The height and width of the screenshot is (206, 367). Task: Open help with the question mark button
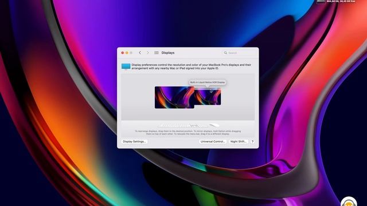tap(252, 141)
